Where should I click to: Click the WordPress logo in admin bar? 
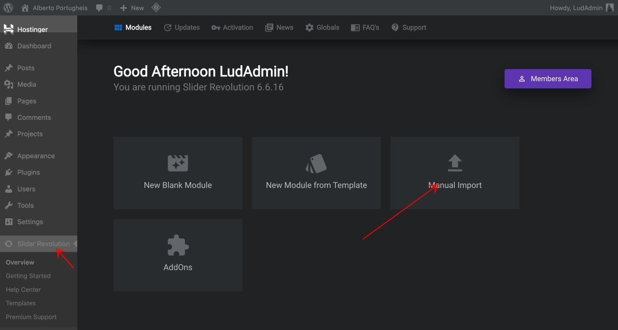(8, 8)
